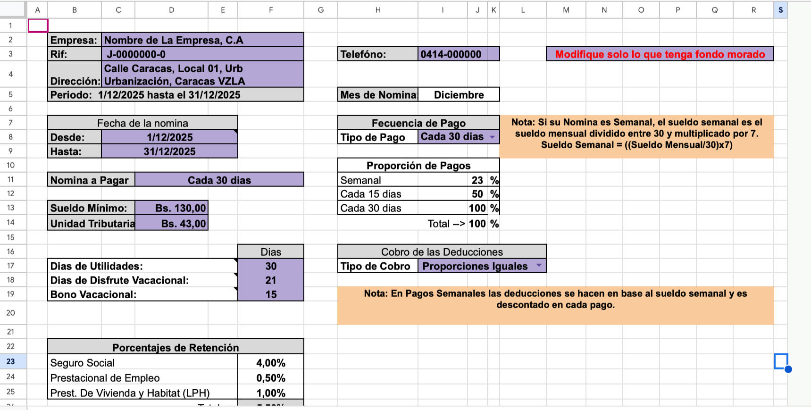
Task: Select the Bono Vacacional value 15
Action: (x=271, y=294)
